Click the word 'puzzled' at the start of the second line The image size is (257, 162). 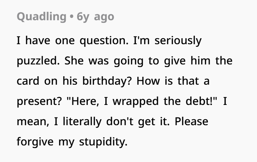pos(37,61)
